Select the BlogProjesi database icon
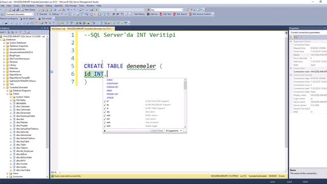Image resolution: width=327 pixels, height=184 pixels. point(7,56)
